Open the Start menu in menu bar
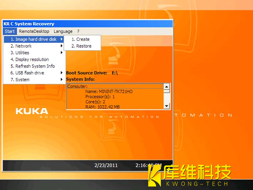Viewport: 253px width, 190px height. pyautogui.click(x=10, y=31)
